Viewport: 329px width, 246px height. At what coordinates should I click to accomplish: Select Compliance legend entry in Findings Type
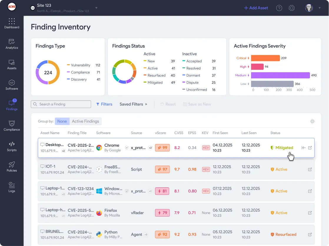point(84,72)
